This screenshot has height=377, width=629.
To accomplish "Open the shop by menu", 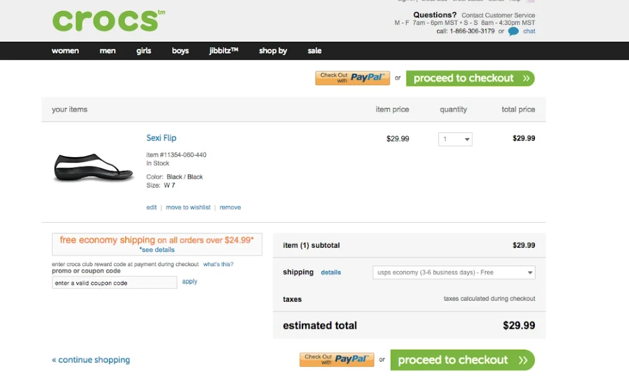I will pos(273,51).
